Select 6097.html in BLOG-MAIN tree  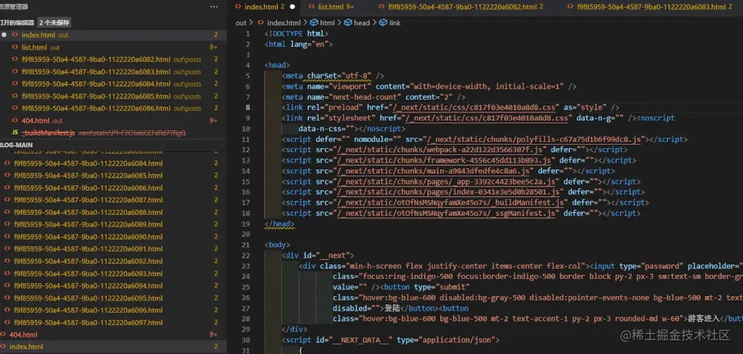(114, 323)
